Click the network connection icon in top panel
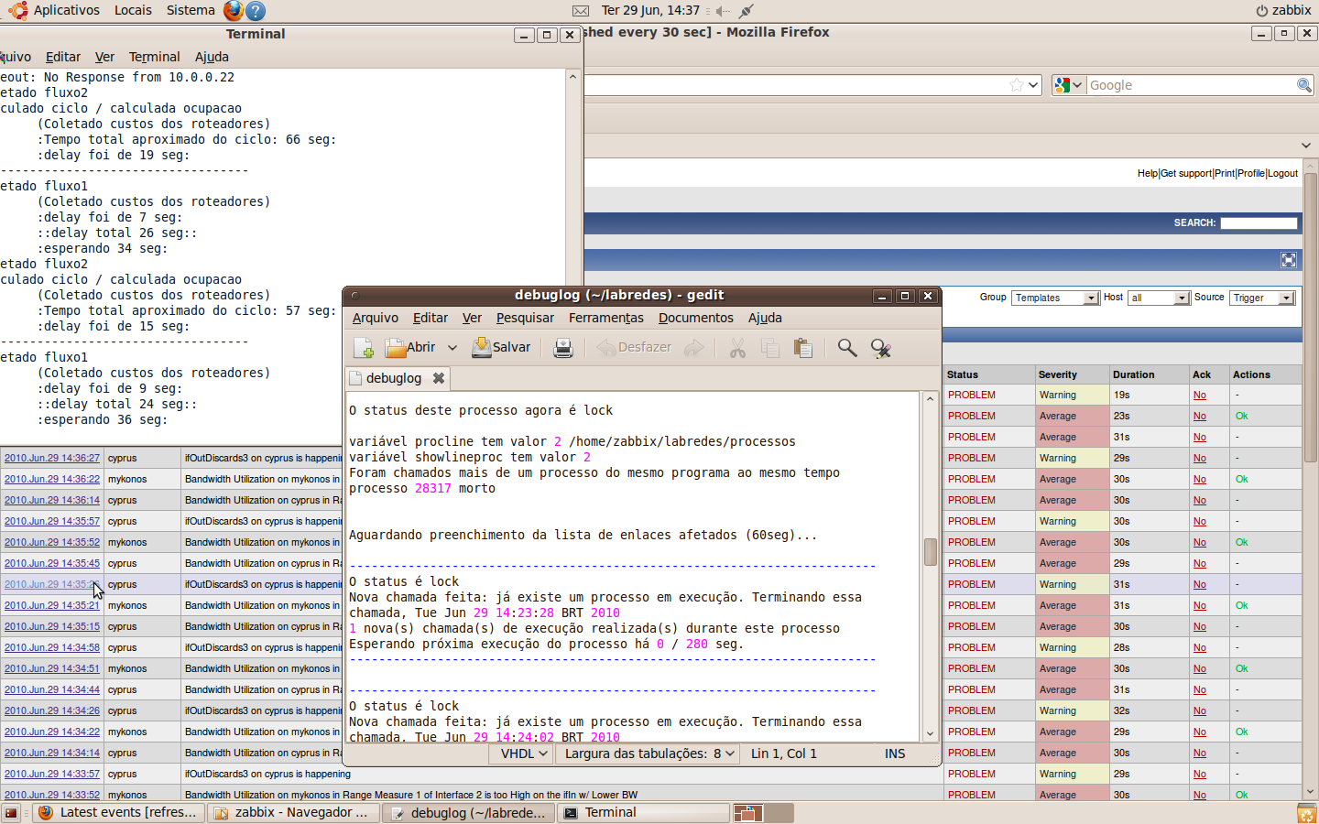The height and width of the screenshot is (824, 1319). coord(747,11)
